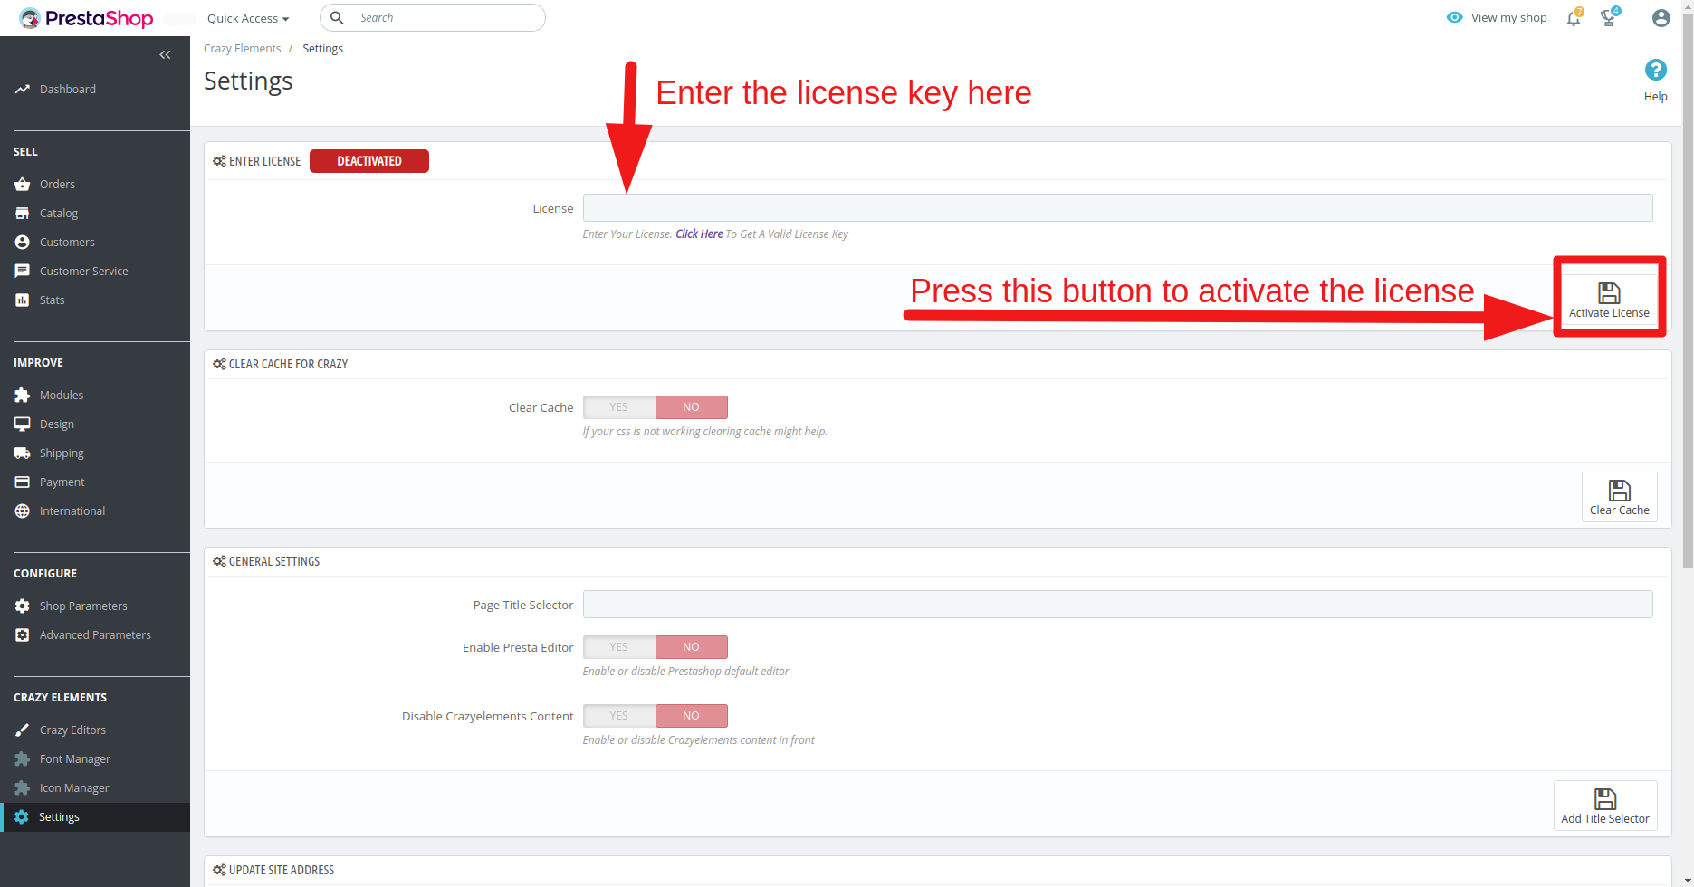Screen dimensions: 1694x887
Task: Follow the Click Here license link
Action: [699, 234]
